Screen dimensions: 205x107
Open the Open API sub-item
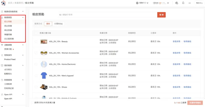[x=8, y=99]
